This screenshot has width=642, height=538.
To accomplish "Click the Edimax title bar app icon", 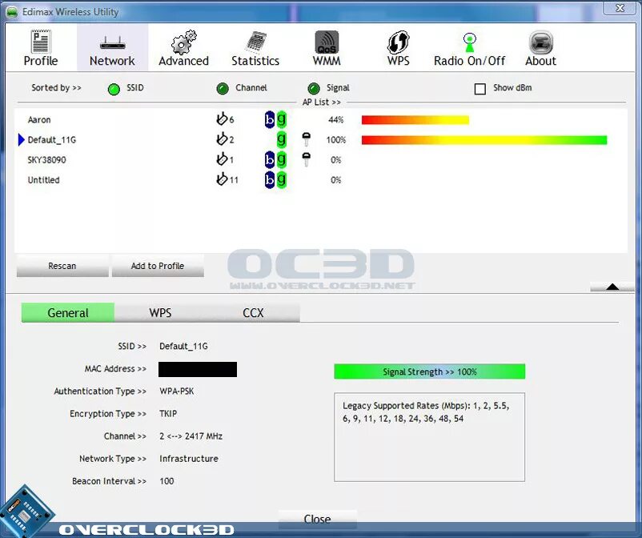I will 12,12.
